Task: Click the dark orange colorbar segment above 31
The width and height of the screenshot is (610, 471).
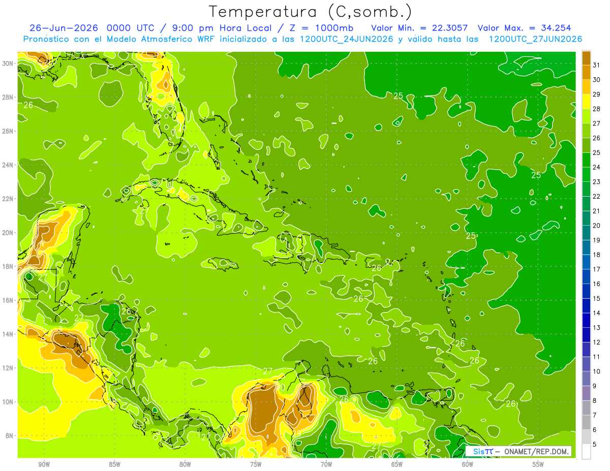Action: click(x=586, y=57)
